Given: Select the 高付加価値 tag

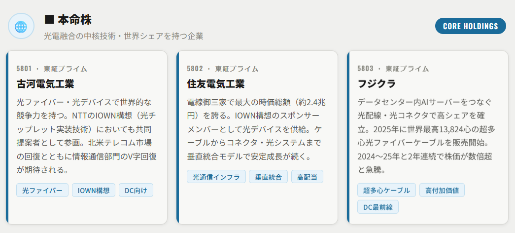Looking at the screenshot, I should pyautogui.click(x=442, y=190).
